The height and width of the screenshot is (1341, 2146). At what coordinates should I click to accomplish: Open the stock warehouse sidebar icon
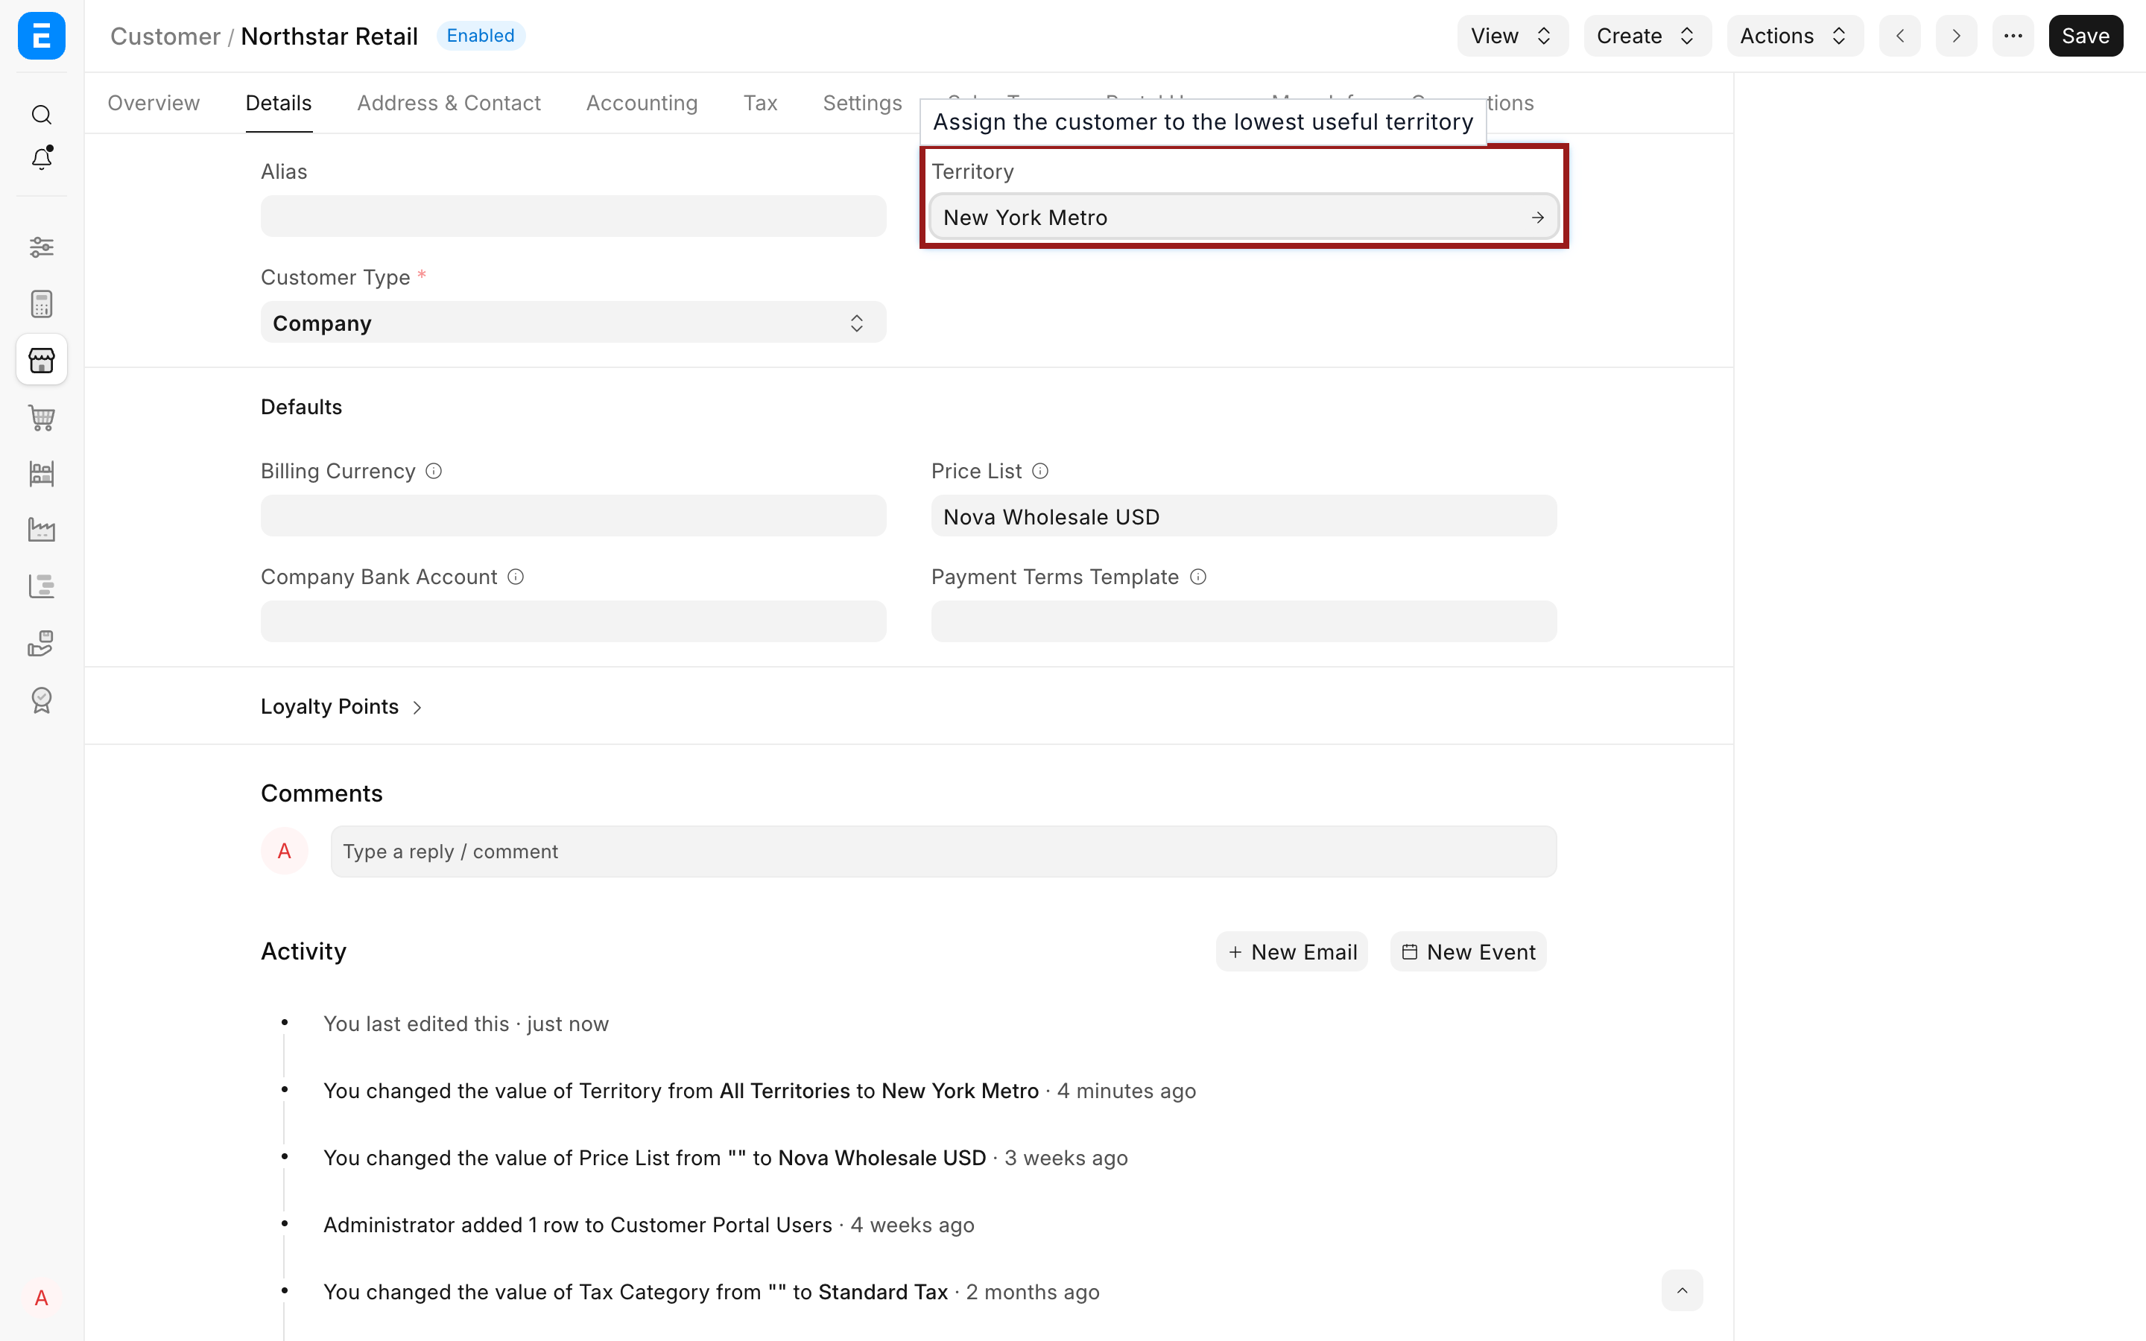(x=42, y=474)
